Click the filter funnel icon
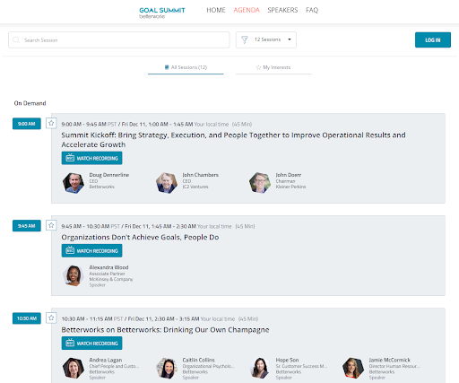 [x=245, y=39]
